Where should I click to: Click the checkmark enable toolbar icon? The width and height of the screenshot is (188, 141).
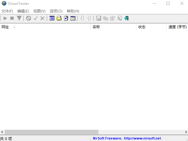coord(36,18)
